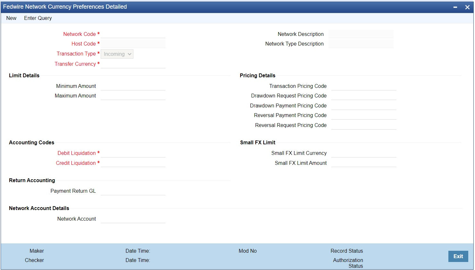Click the Record Status label

pyautogui.click(x=347, y=251)
